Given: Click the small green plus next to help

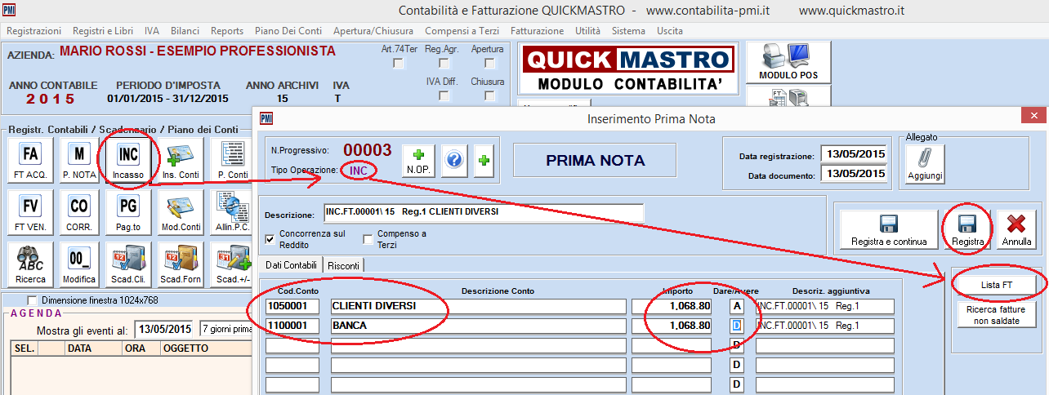Looking at the screenshot, I should [484, 160].
